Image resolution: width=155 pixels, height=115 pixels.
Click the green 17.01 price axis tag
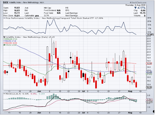point(149,74)
